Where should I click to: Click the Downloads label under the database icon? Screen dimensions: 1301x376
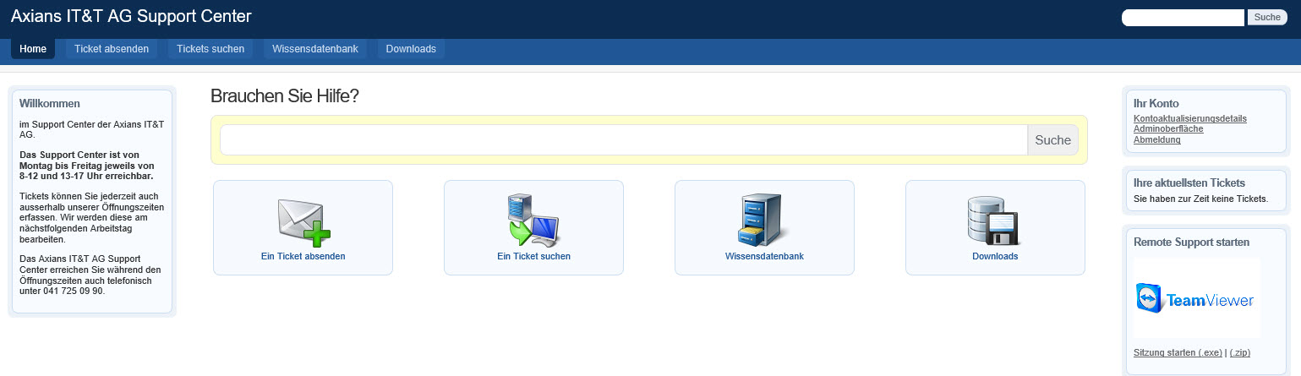pos(995,256)
